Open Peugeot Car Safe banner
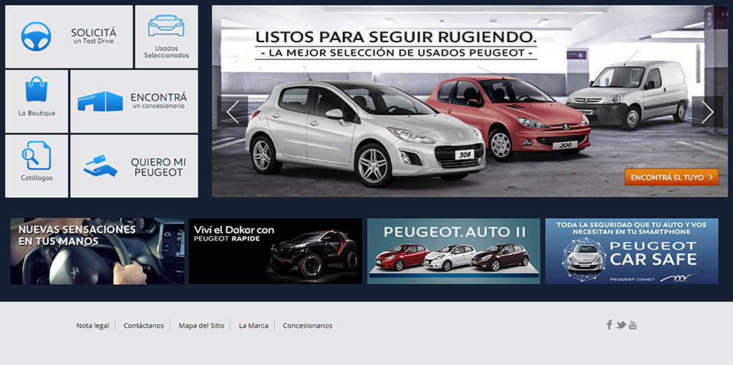 pos(631,251)
